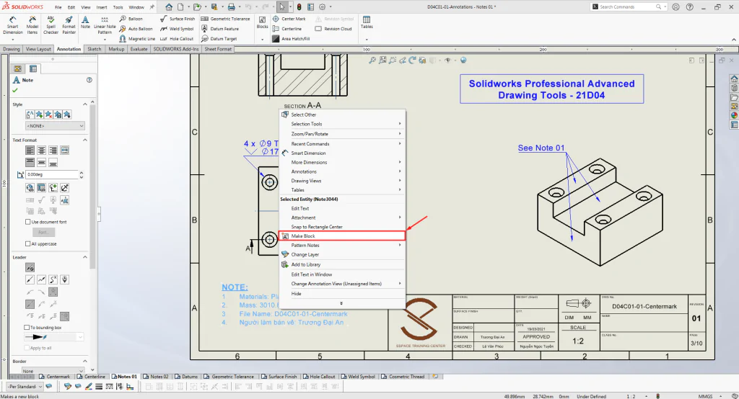
Task: Open the Per Standard layer dropdown
Action: [x=25, y=386]
